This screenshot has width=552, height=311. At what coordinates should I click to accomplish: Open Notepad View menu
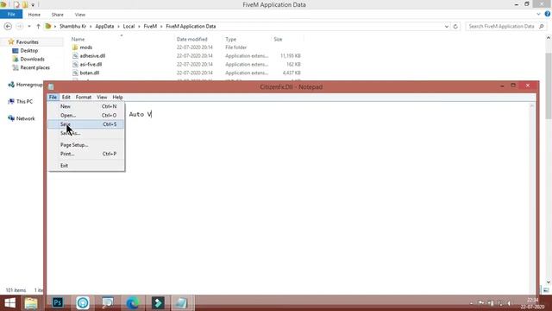pos(102,97)
